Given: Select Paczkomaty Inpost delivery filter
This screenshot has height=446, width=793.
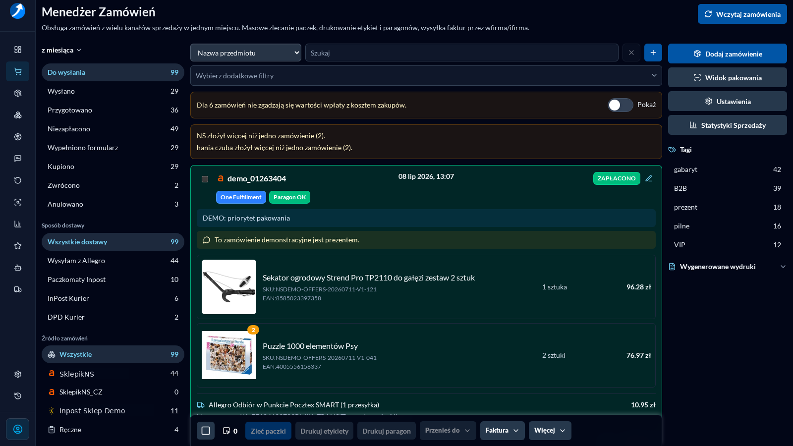Looking at the screenshot, I should (113, 279).
